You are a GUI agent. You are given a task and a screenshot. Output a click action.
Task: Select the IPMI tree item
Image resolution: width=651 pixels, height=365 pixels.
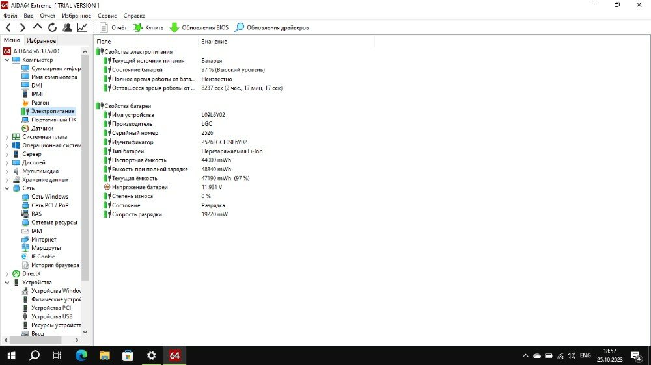33,94
